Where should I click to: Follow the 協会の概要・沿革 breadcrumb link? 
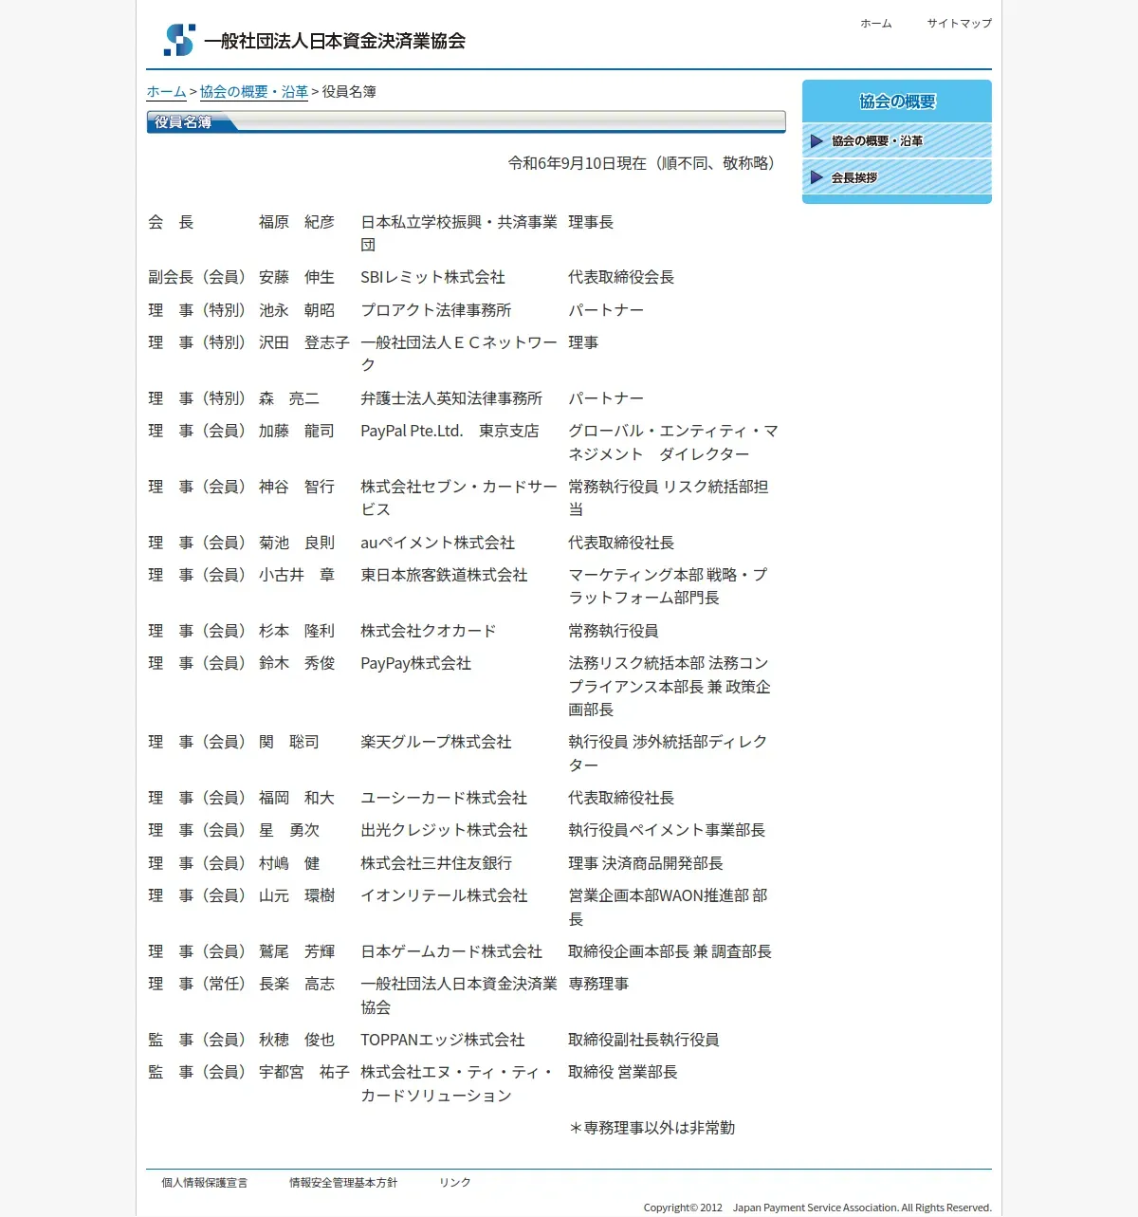tap(253, 92)
